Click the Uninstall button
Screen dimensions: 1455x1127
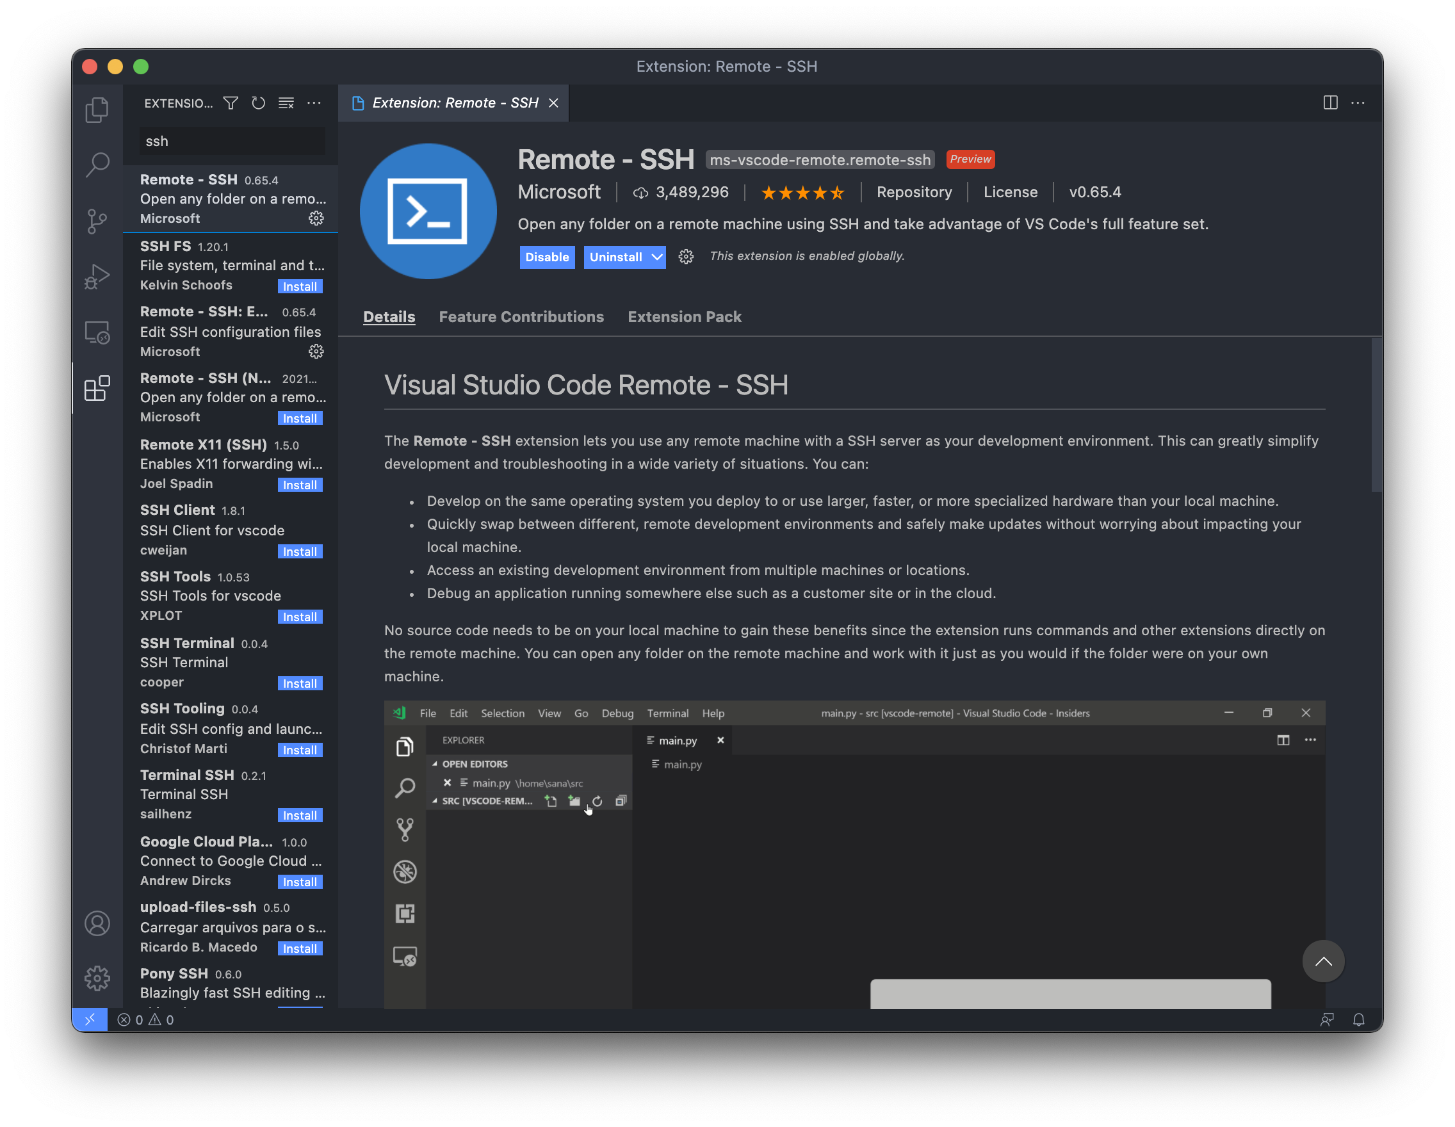(x=615, y=257)
